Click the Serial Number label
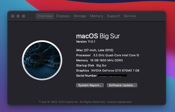Viewport: 175px width, 112px height. coord(86,76)
